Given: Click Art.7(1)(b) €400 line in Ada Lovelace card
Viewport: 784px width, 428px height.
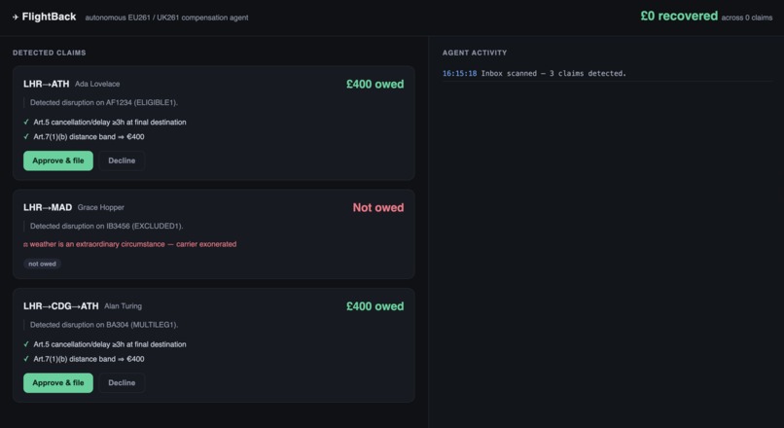Looking at the screenshot, I should [89, 136].
